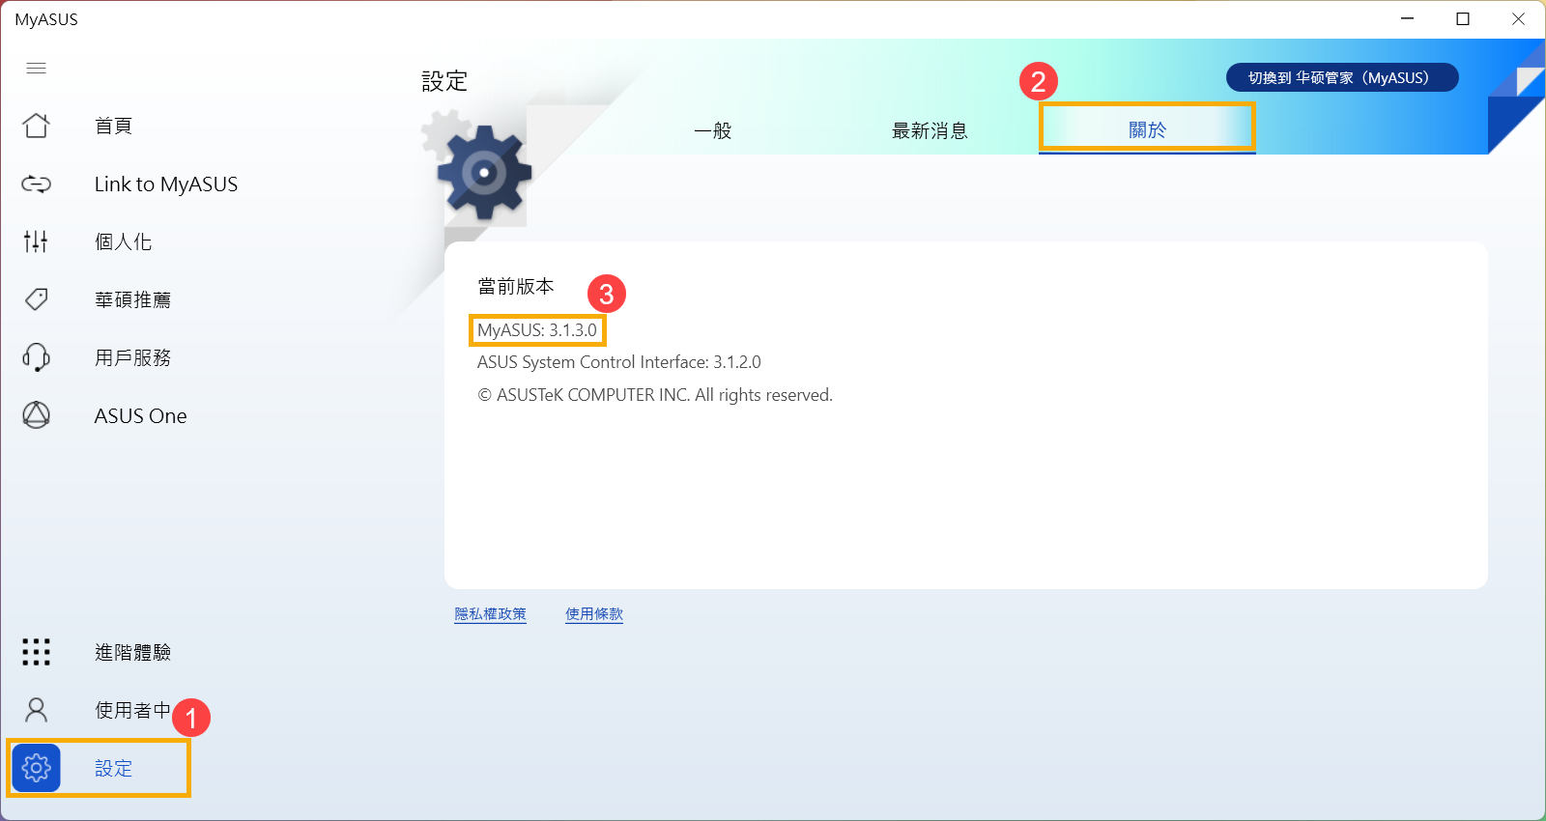Screen dimensions: 1546x821
Task: Open ASUS One in the sidebar
Action: click(x=140, y=415)
